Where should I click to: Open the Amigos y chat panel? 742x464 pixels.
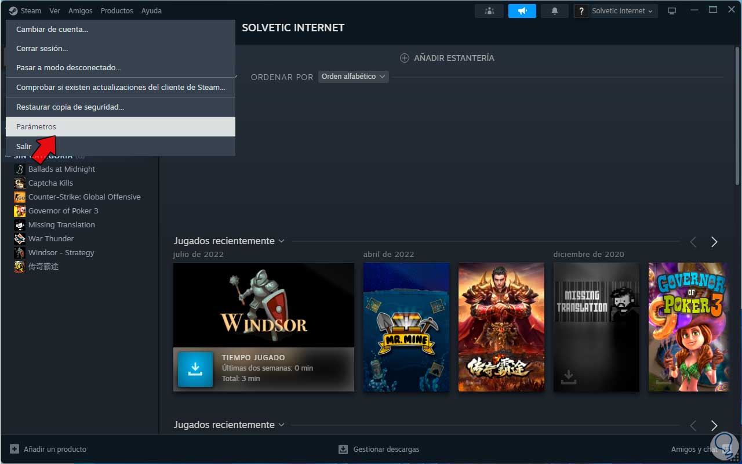click(x=694, y=449)
